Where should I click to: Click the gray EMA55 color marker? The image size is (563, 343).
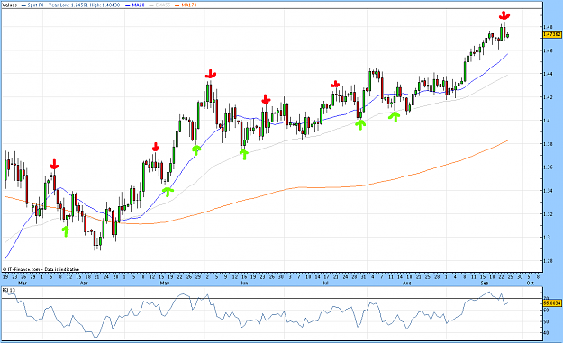pos(152,5)
